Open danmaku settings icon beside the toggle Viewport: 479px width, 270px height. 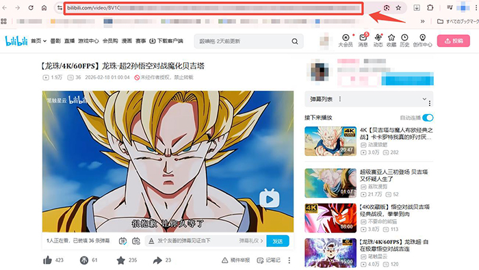point(136,241)
